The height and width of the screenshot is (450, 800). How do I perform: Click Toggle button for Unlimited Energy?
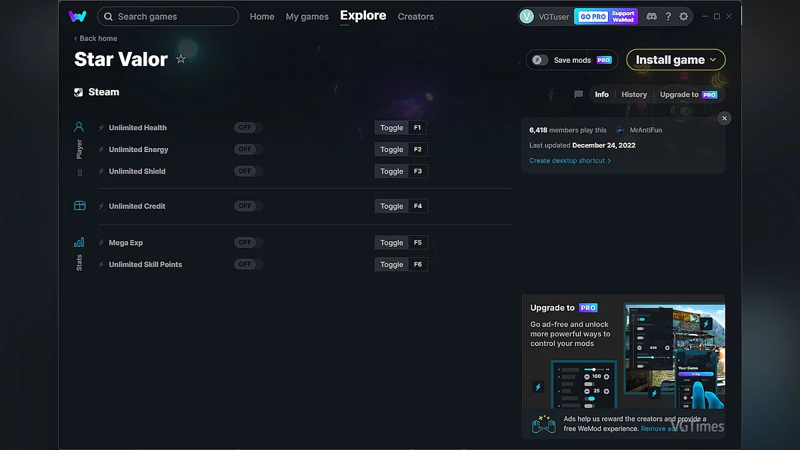pos(392,150)
